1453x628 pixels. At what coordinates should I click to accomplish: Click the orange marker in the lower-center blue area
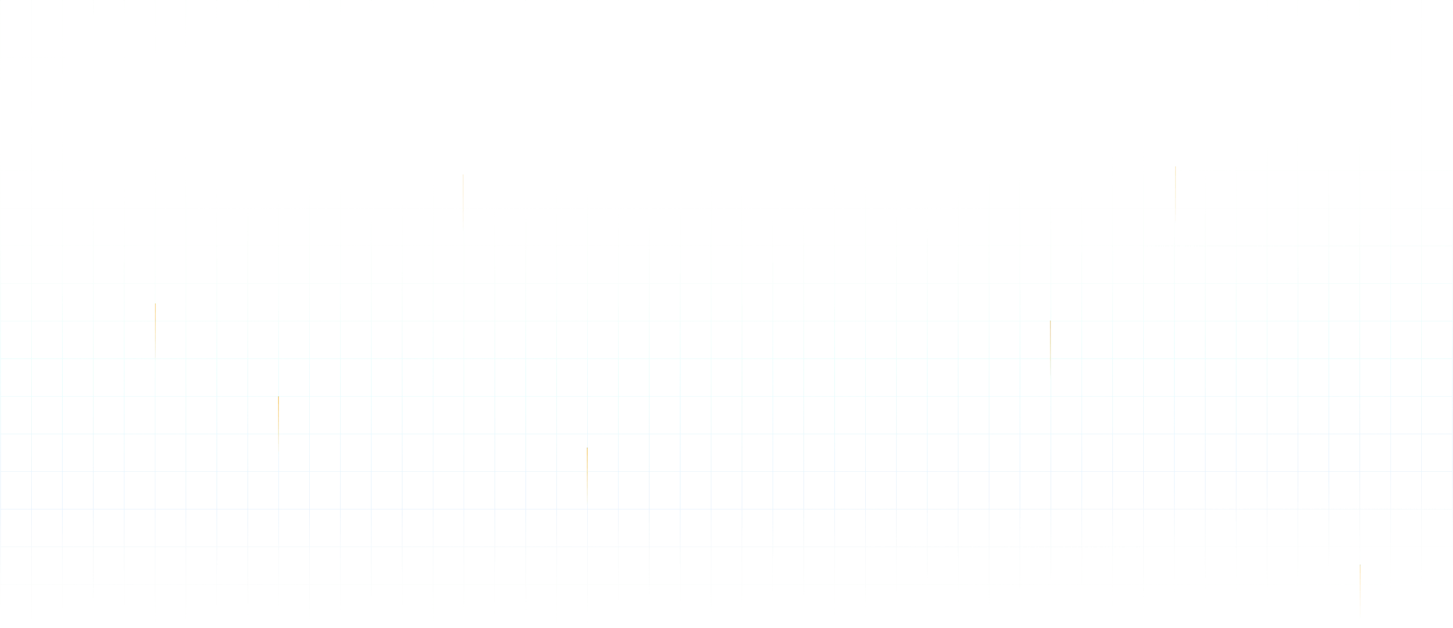click(587, 475)
